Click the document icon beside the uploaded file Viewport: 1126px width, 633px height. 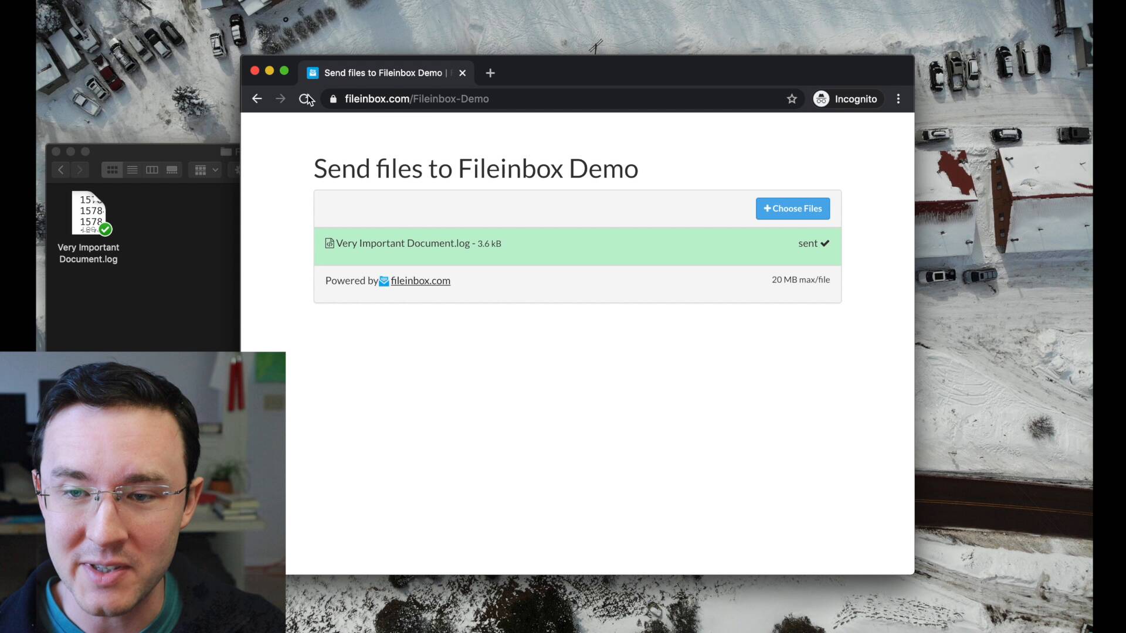click(x=330, y=243)
